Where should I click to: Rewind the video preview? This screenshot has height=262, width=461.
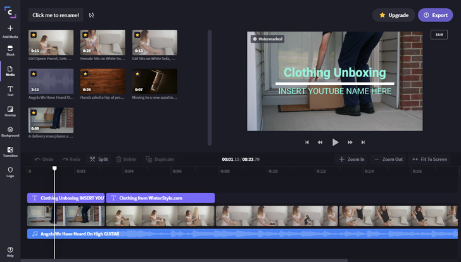(x=320, y=142)
